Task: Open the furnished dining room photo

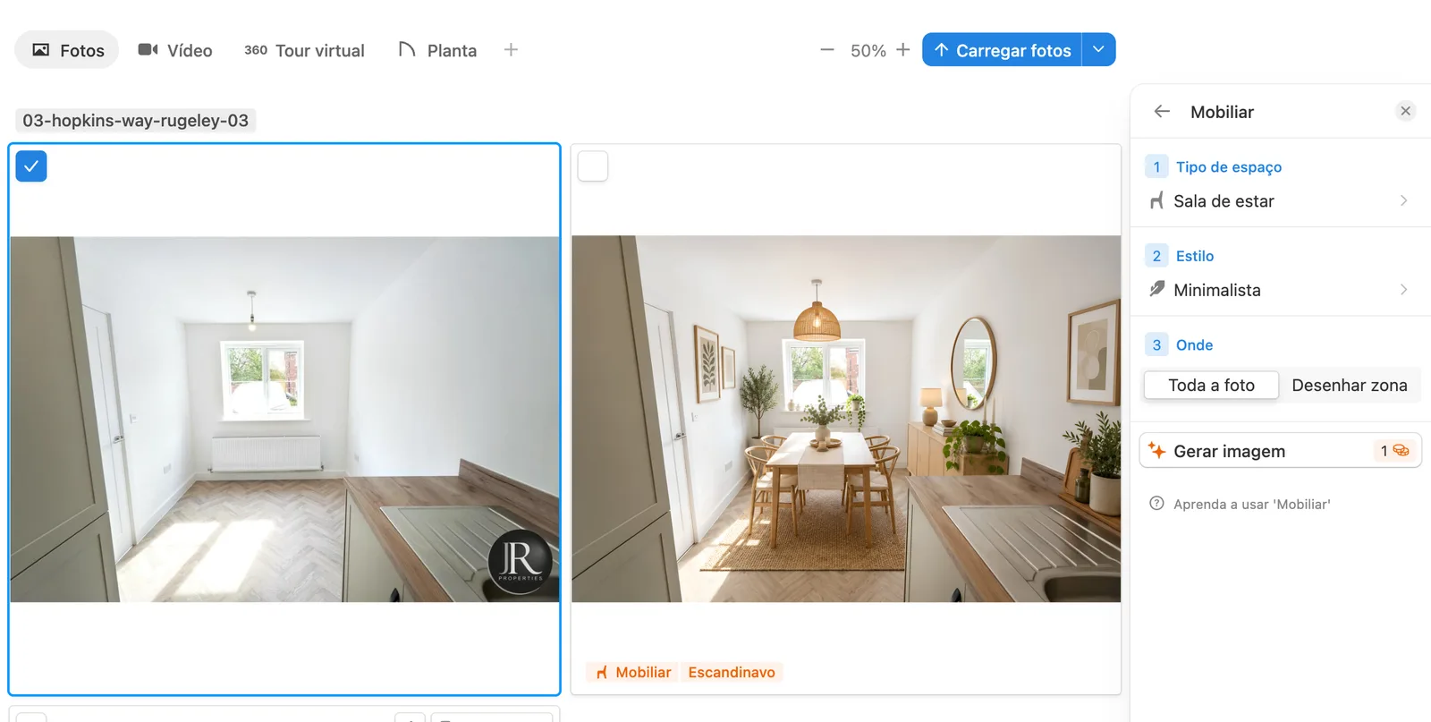Action: [x=846, y=419]
